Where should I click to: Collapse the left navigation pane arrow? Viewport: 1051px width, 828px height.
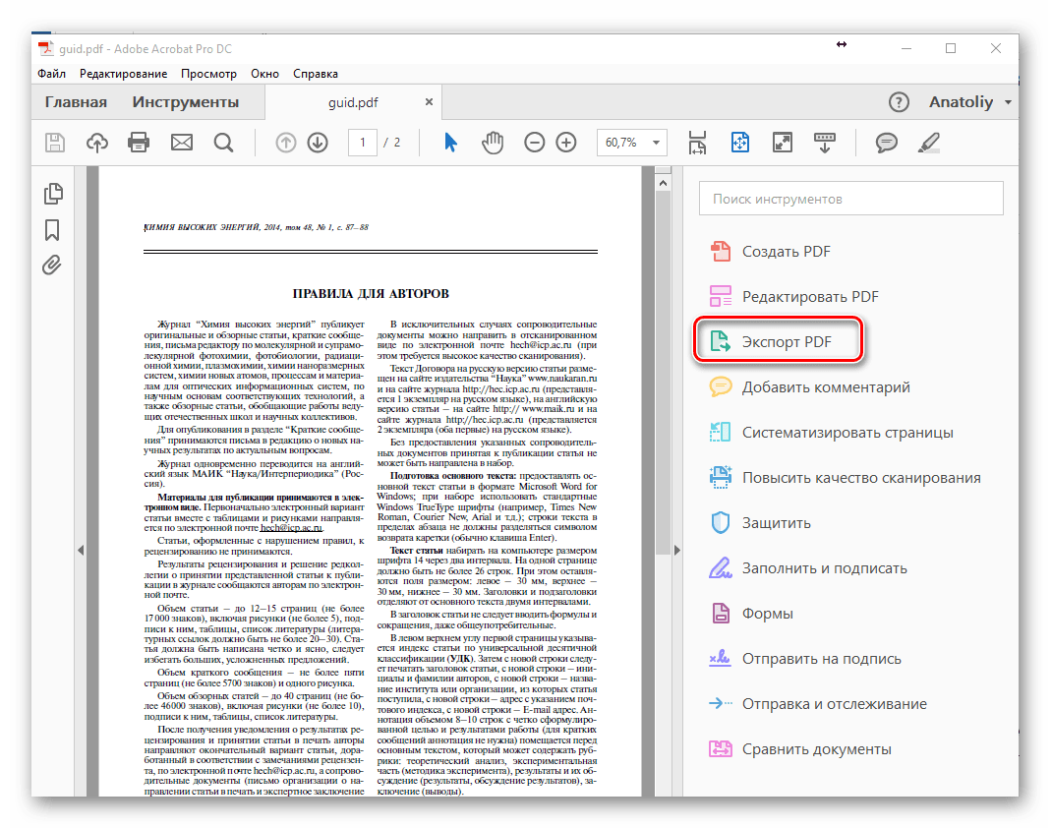[x=81, y=550]
